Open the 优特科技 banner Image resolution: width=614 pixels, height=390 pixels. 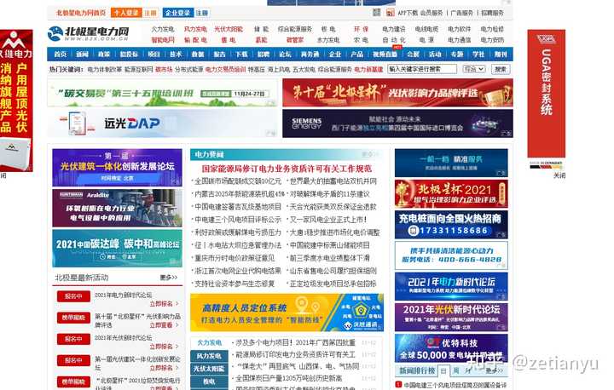coord(451,347)
